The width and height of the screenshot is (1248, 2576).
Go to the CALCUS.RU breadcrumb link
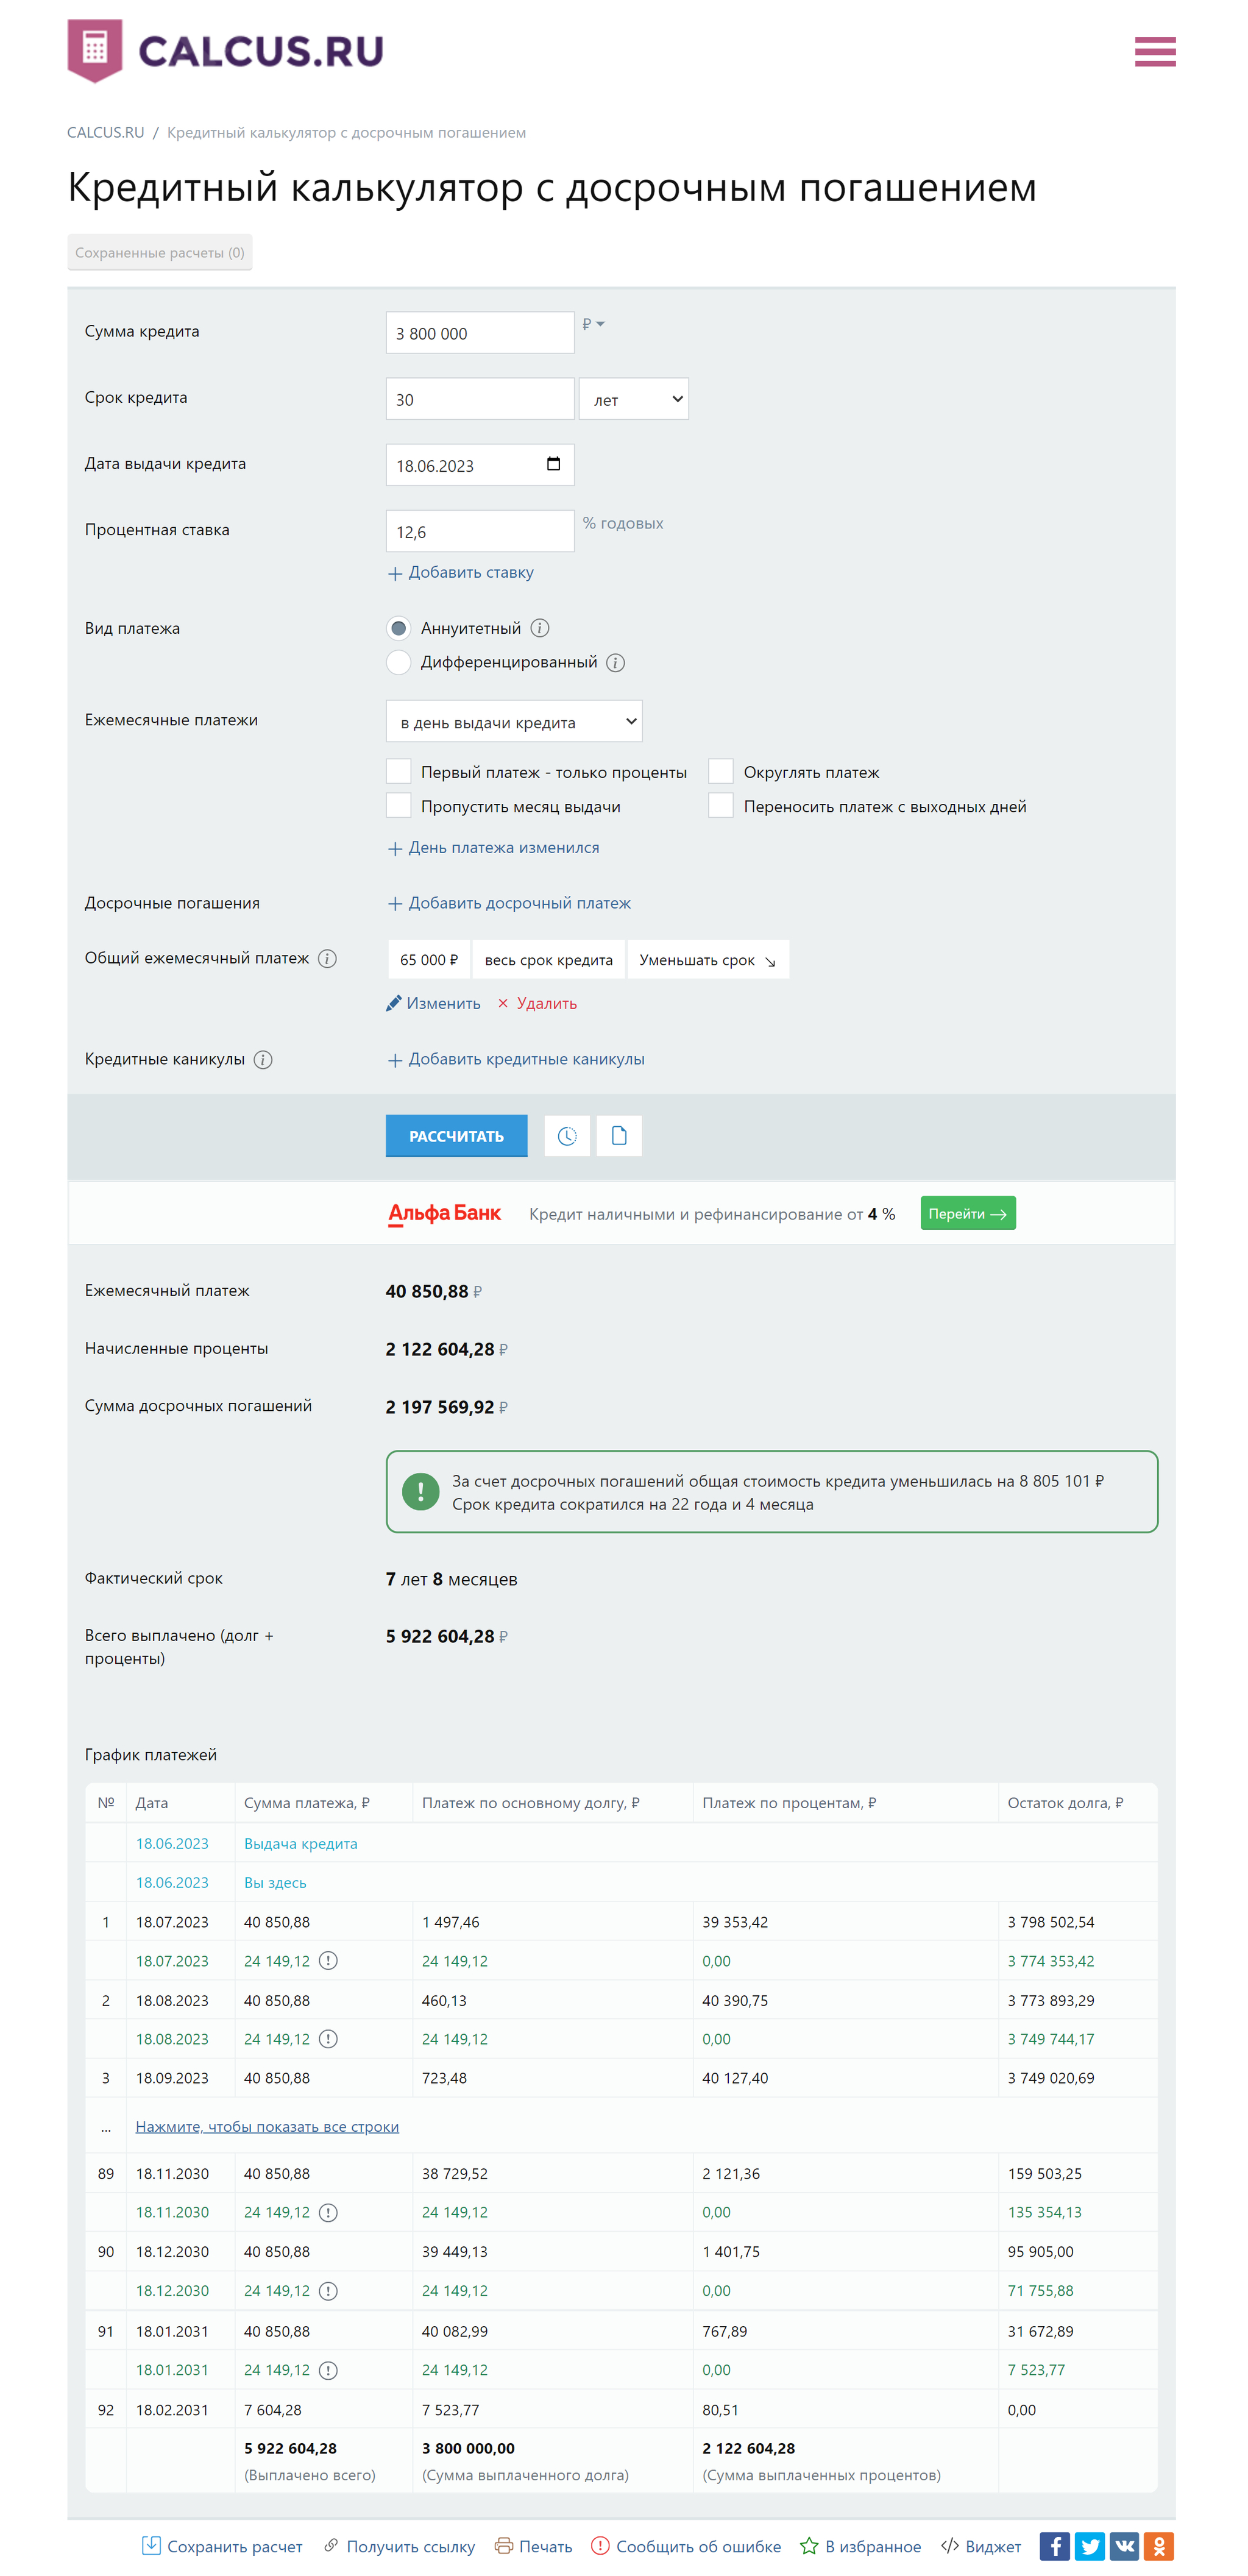[x=105, y=133]
